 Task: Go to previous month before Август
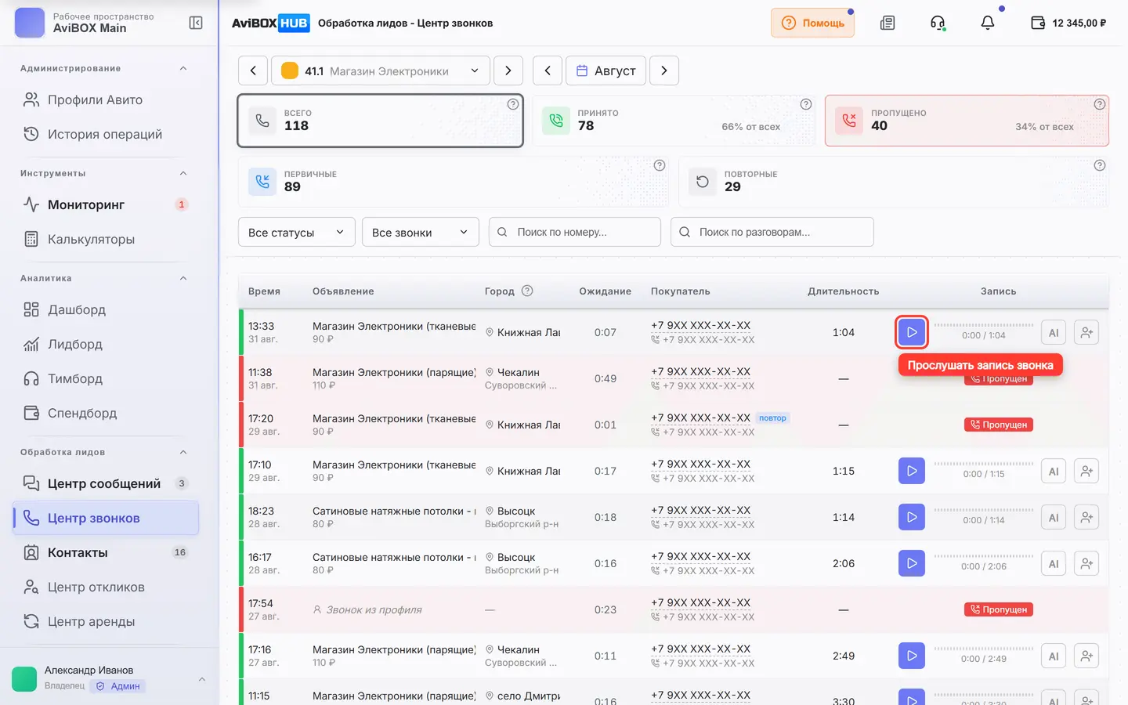pos(548,70)
